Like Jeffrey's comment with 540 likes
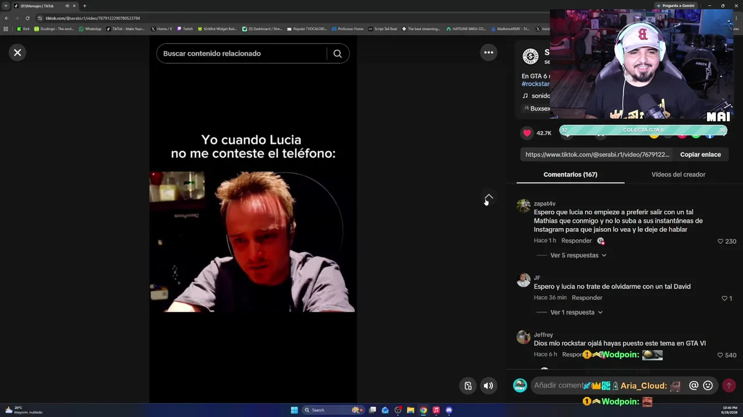 tap(720, 355)
